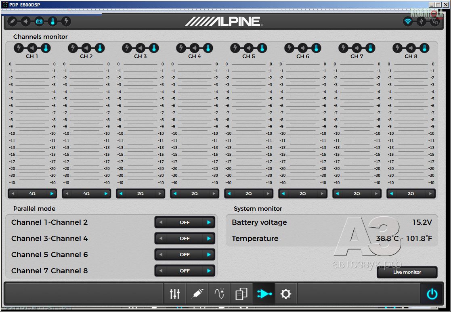Screen dimensions: 451x312
Task: Open the sine wave tab
Action: [219, 293]
